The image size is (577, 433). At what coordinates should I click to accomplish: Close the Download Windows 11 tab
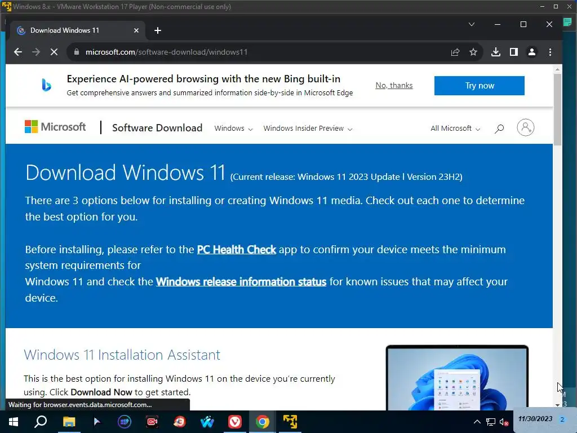pyautogui.click(x=136, y=30)
